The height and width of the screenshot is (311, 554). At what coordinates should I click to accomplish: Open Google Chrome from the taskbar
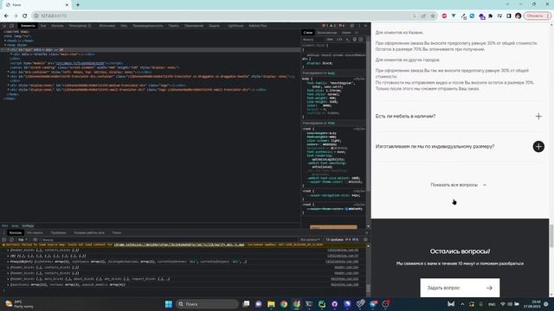click(x=284, y=304)
